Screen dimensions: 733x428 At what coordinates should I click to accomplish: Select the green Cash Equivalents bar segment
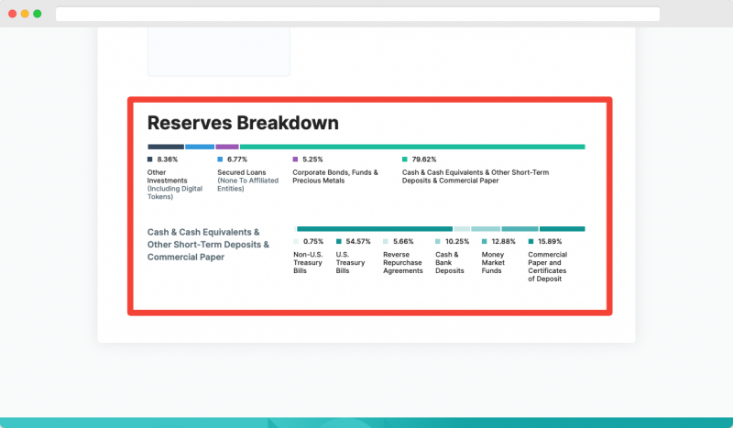[412, 147]
